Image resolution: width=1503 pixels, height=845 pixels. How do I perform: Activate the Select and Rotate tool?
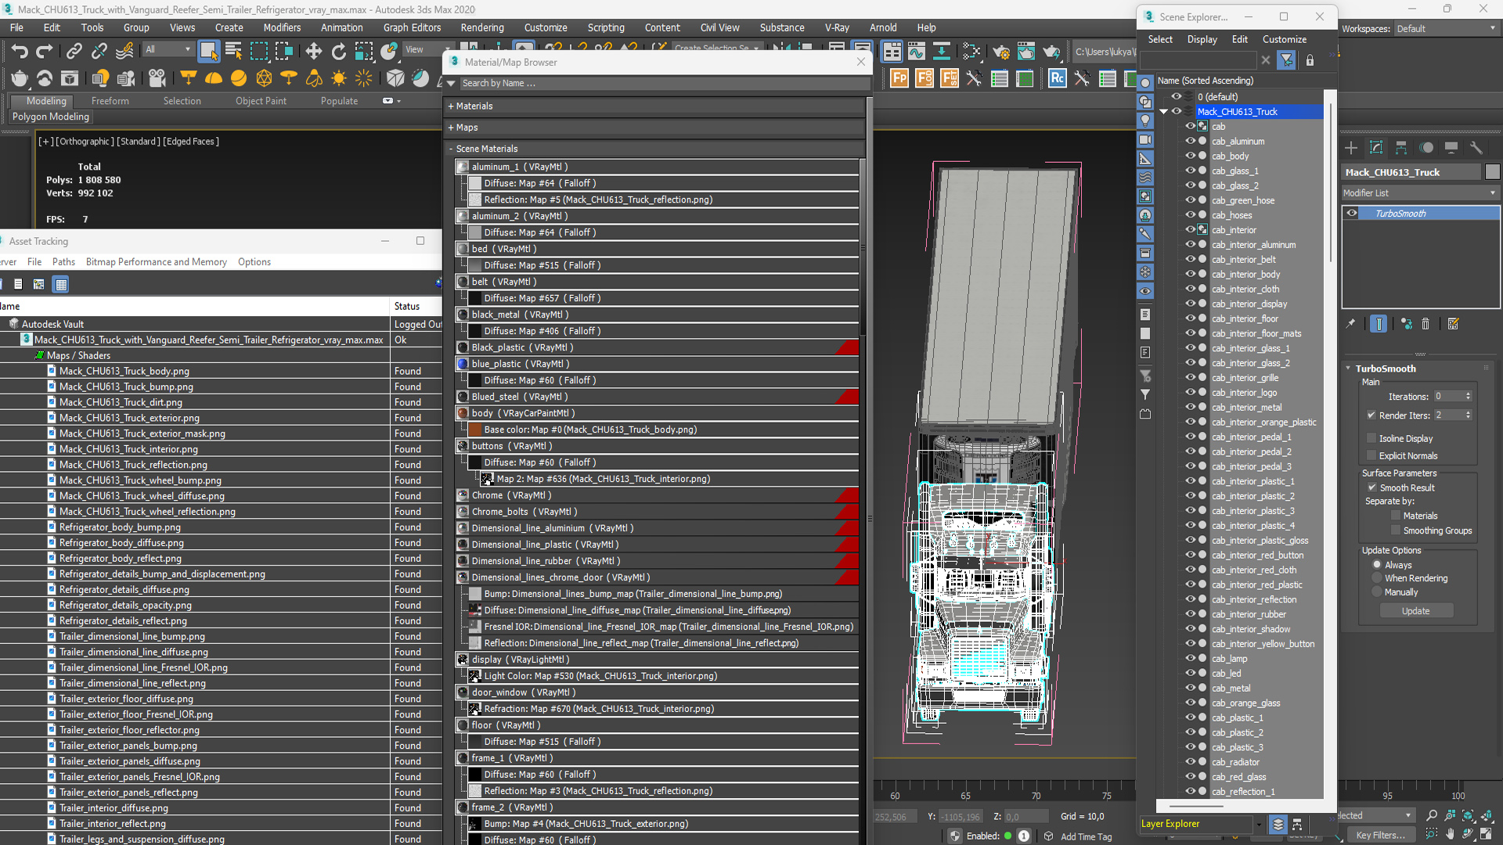tap(338, 52)
